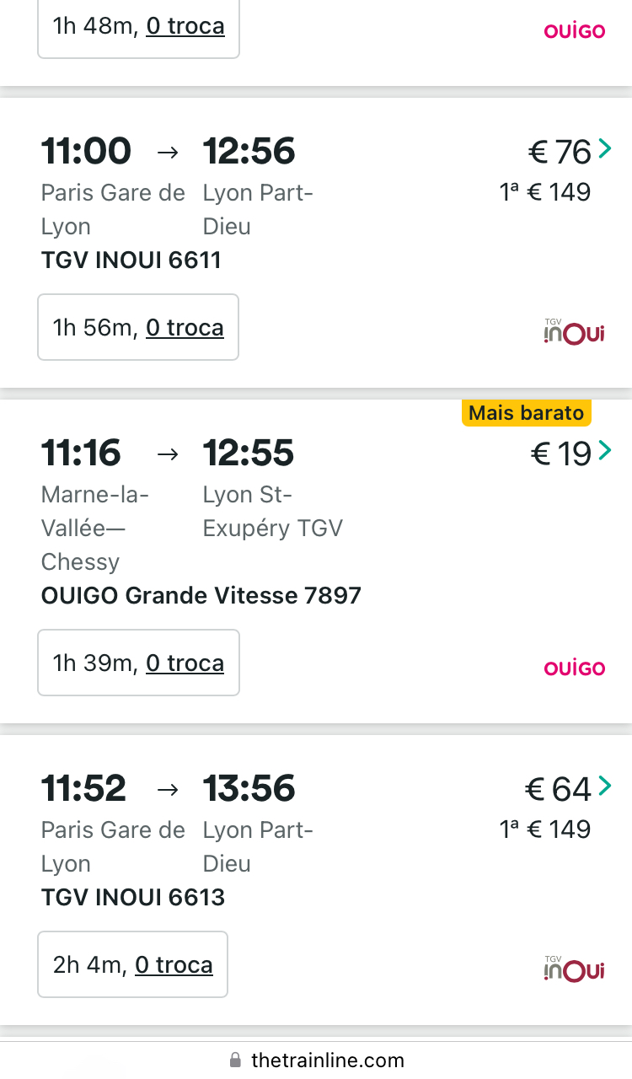Screen dimensions: 632x1079
Task: Open the 2h 4m, 0 troca details
Action: [132, 964]
